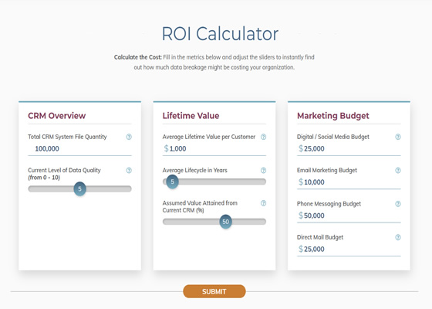Click the Average Lifetime Value per Customer field

214,148
